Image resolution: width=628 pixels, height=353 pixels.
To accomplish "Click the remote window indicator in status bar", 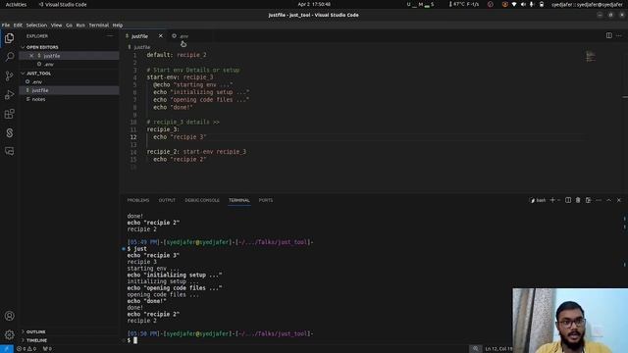I will coord(7,349).
